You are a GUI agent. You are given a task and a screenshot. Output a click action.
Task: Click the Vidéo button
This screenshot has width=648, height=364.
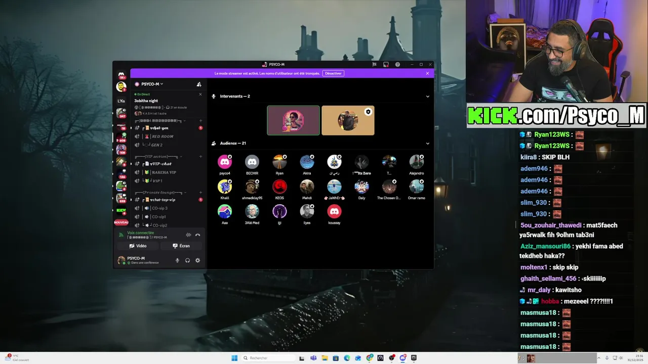pyautogui.click(x=138, y=246)
